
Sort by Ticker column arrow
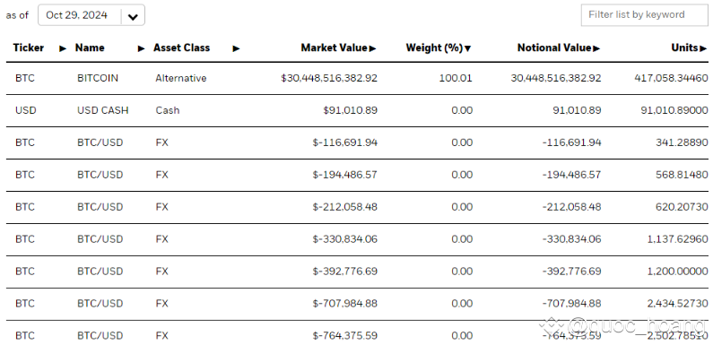pyautogui.click(x=63, y=48)
